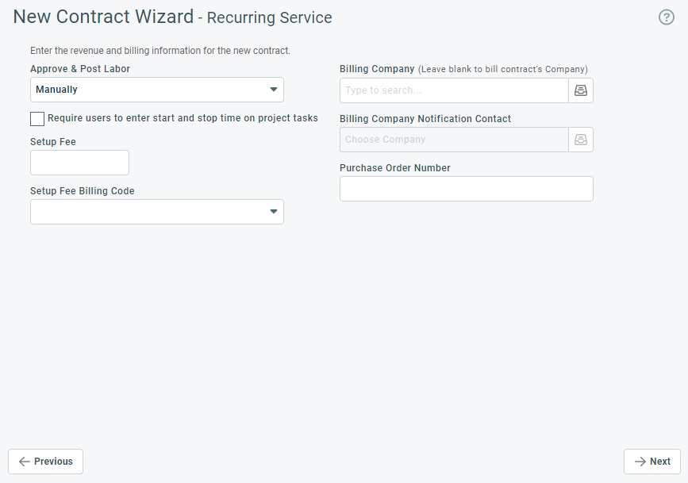Click the New Contract Wizard title
This screenshot has height=483, width=688.
click(x=103, y=17)
